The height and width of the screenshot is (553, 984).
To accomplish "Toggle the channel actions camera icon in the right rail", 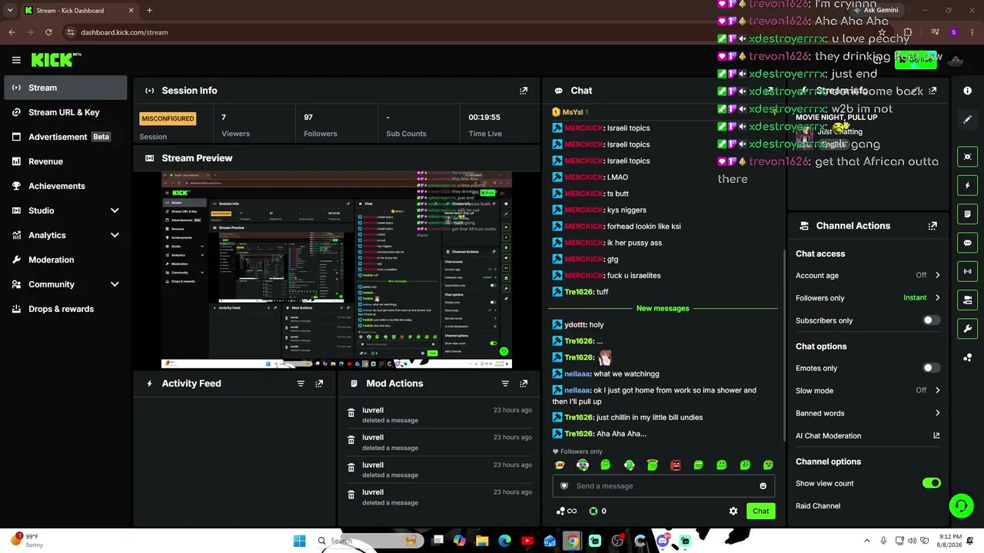I will [x=967, y=300].
